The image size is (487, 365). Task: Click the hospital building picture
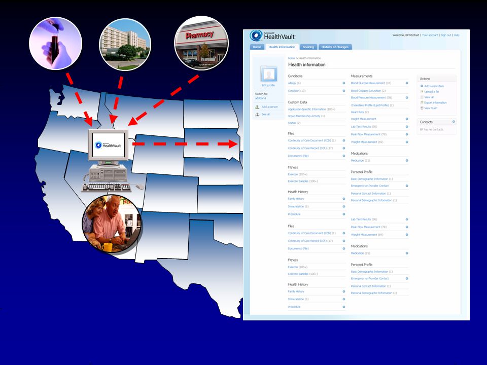[x=125, y=45]
